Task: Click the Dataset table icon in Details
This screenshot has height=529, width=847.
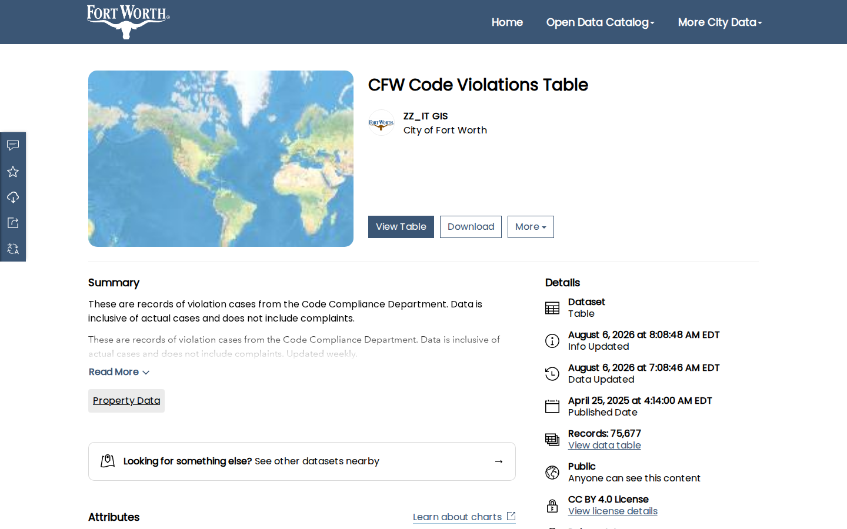Action: pyautogui.click(x=552, y=308)
